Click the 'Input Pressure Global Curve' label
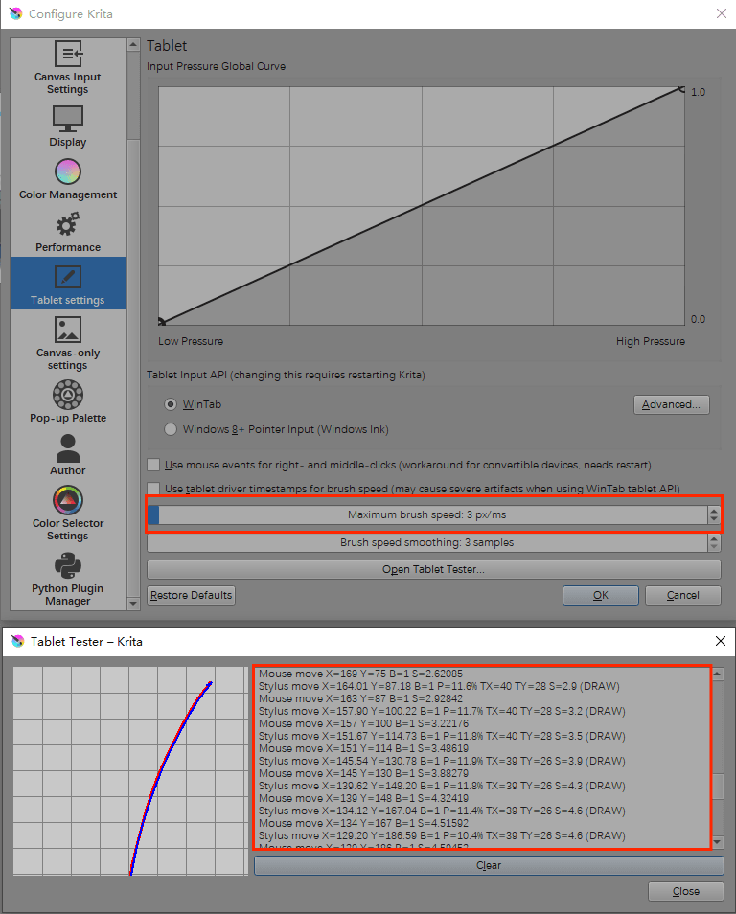The image size is (736, 914). [x=216, y=66]
